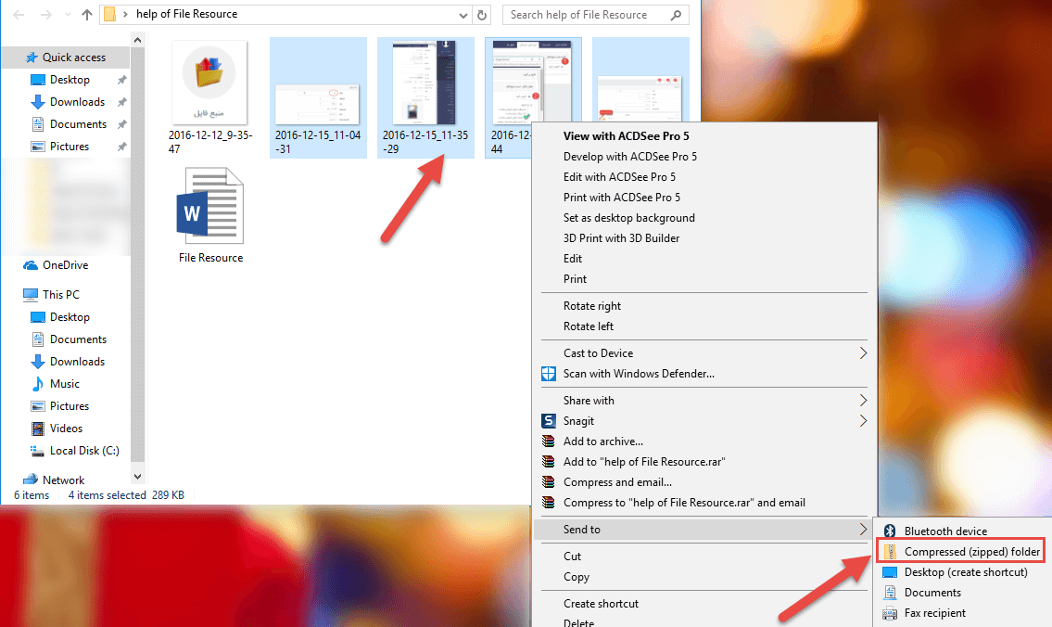Click the search magnifier icon
This screenshot has width=1052, height=627.
676,15
